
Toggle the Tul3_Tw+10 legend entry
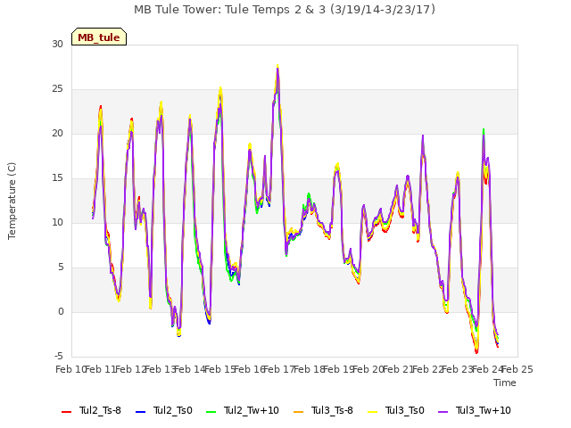tap(475, 410)
